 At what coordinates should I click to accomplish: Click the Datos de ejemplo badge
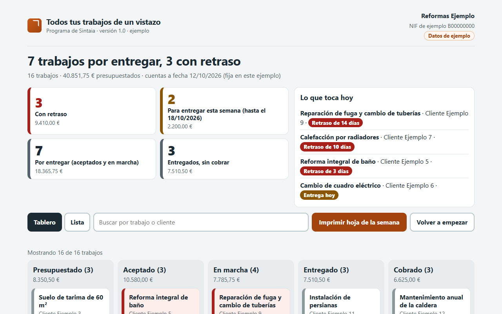coord(449,36)
